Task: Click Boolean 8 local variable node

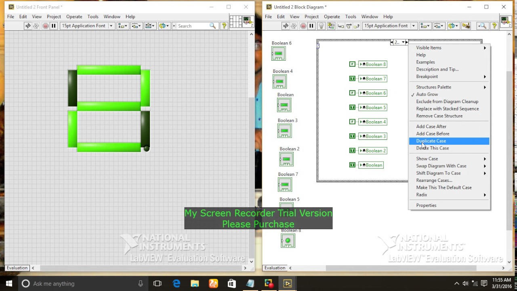Action: point(372,64)
